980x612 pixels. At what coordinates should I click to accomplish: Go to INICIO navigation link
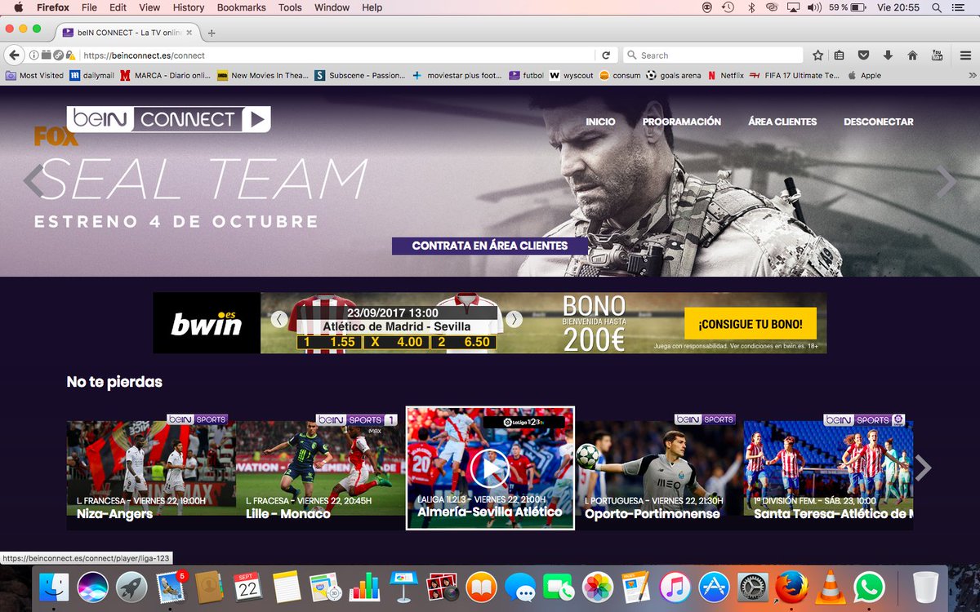pyautogui.click(x=600, y=122)
